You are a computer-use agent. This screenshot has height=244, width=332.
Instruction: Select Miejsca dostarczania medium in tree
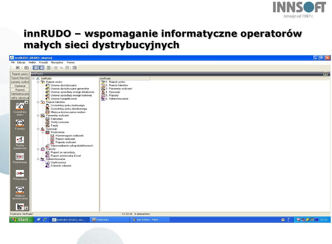click(68, 112)
